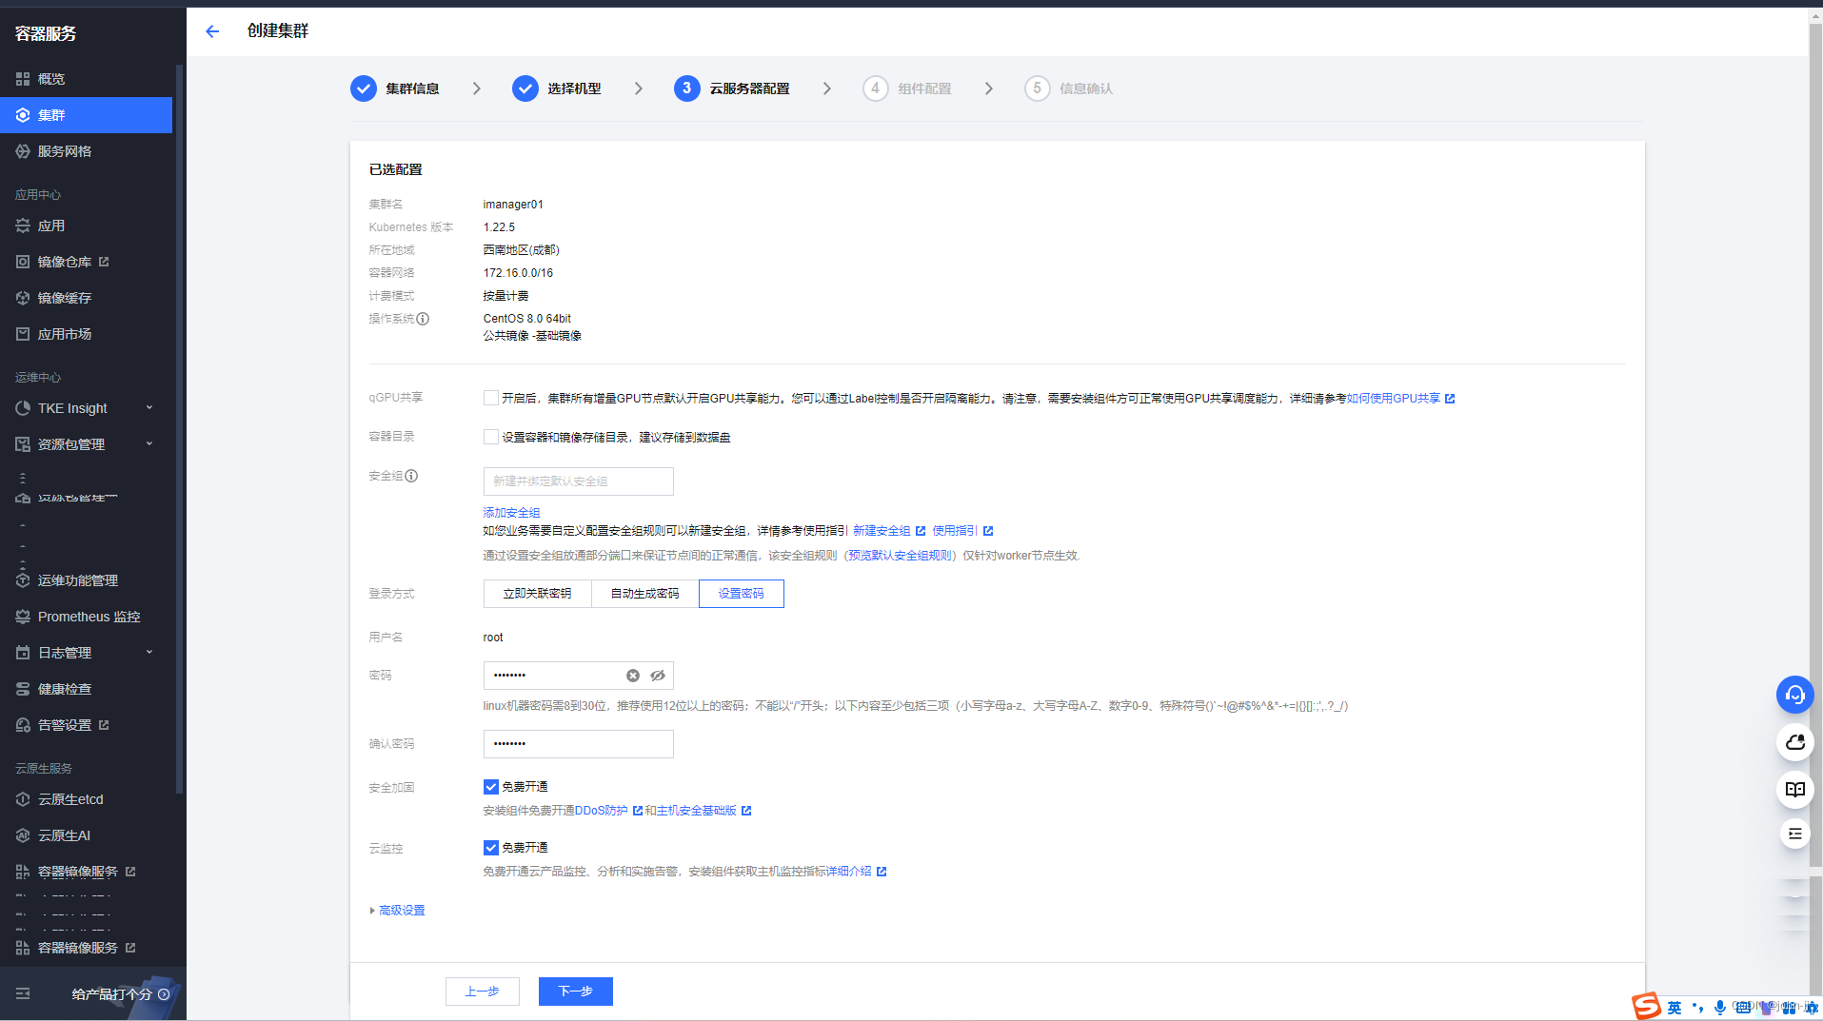Click external-link icon after 详细介绍

(x=882, y=872)
